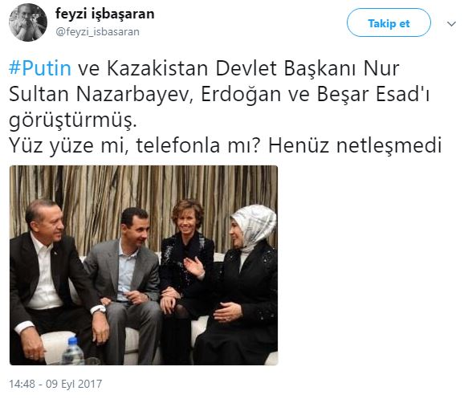Click the smiling woman seated in the center
This screenshot has height=399, width=464.
tap(185, 267)
